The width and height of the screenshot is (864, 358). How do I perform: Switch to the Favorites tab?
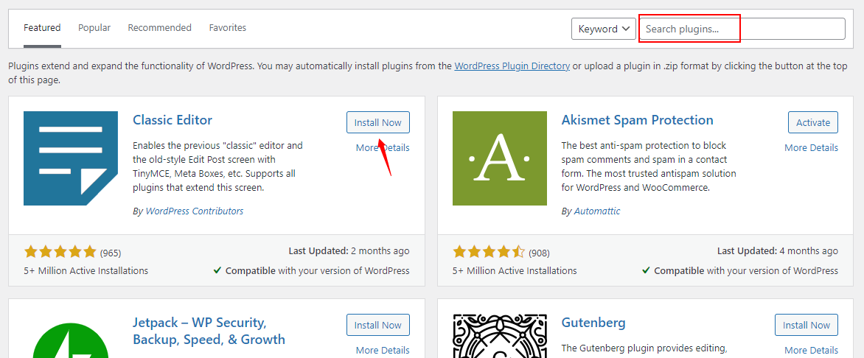point(228,27)
